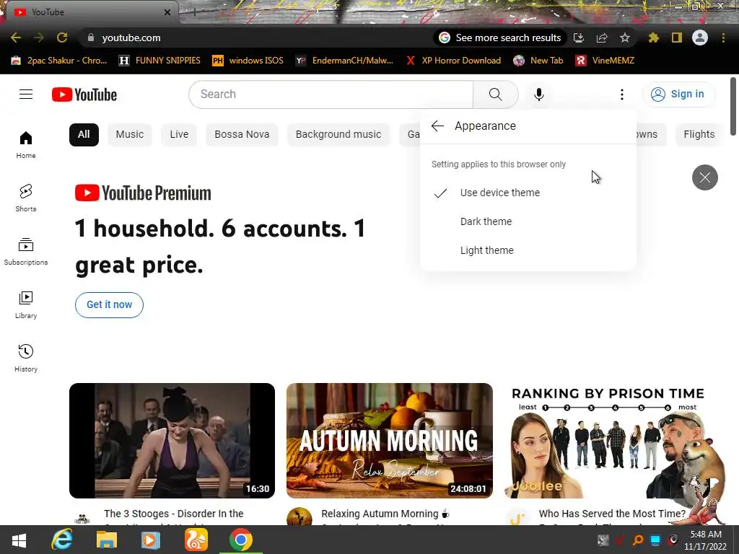Open the taskbar clock showing 5:48 AM
739x554 pixels.
pyautogui.click(x=706, y=540)
